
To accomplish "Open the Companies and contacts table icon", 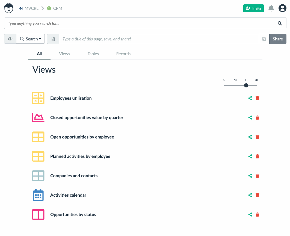I will 38,176.
